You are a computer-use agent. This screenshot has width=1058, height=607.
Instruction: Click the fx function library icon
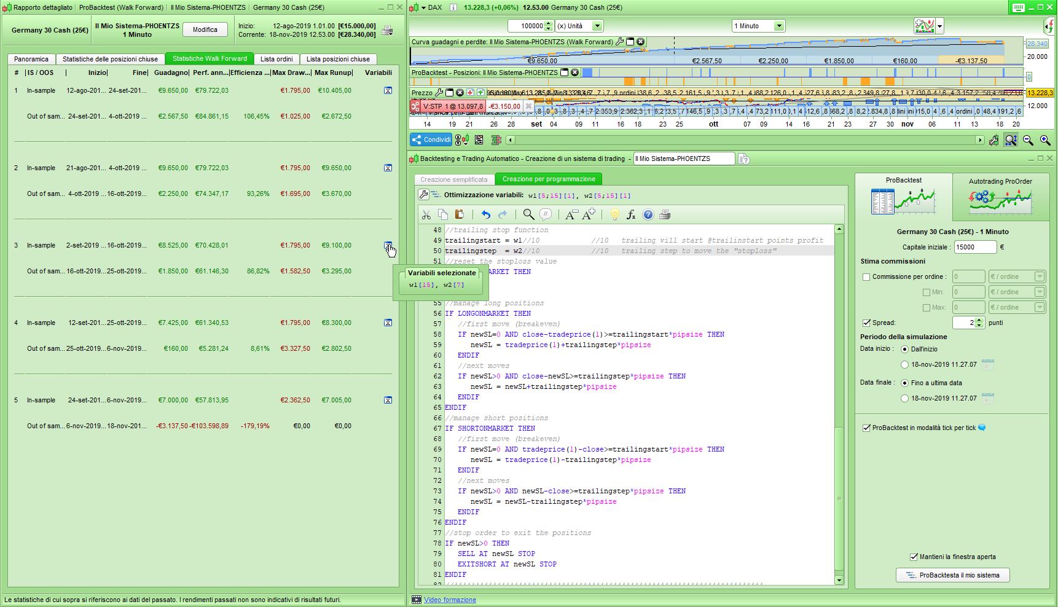pos(631,214)
